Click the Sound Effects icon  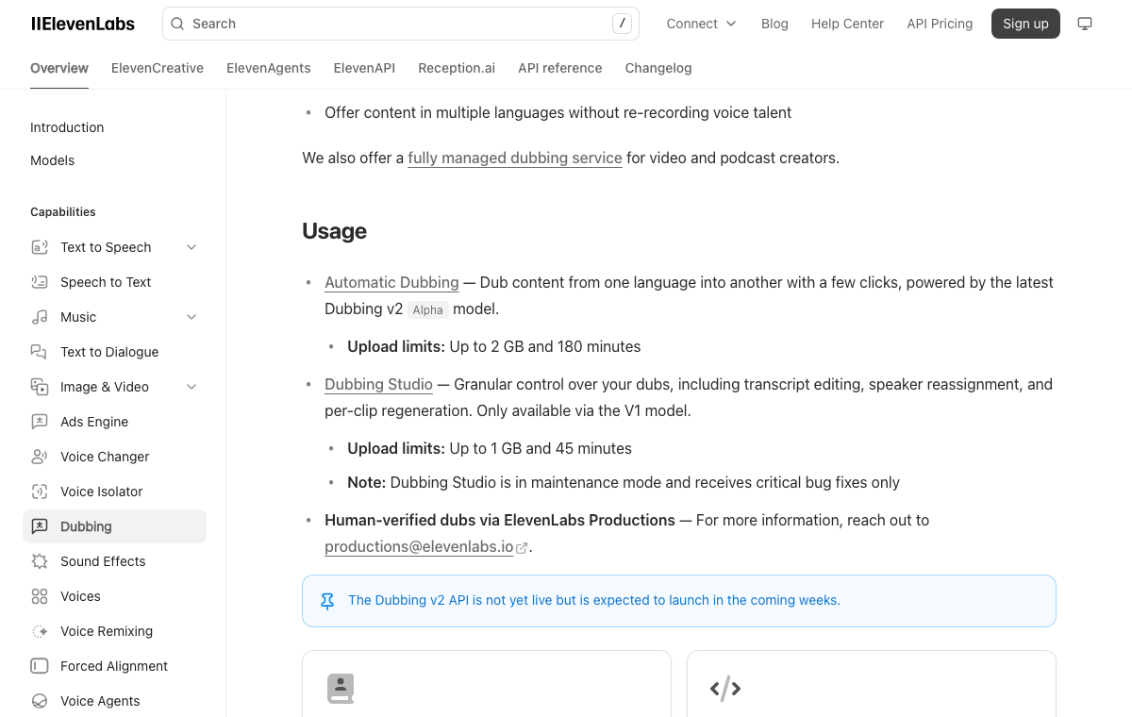point(40,561)
